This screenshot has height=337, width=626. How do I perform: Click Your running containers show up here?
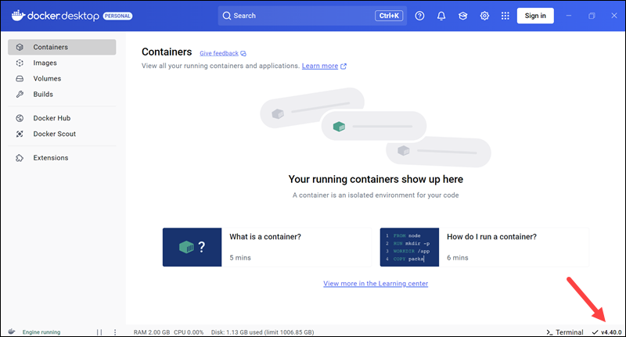click(x=376, y=180)
